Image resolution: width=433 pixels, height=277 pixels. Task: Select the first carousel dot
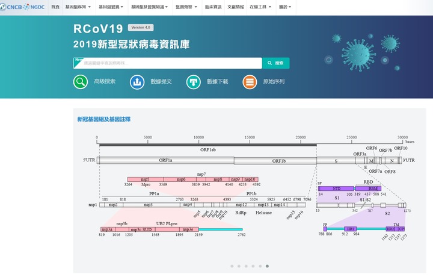coord(232,266)
